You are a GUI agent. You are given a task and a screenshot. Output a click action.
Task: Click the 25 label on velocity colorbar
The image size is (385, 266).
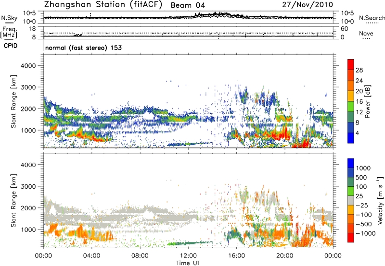coord(359,196)
